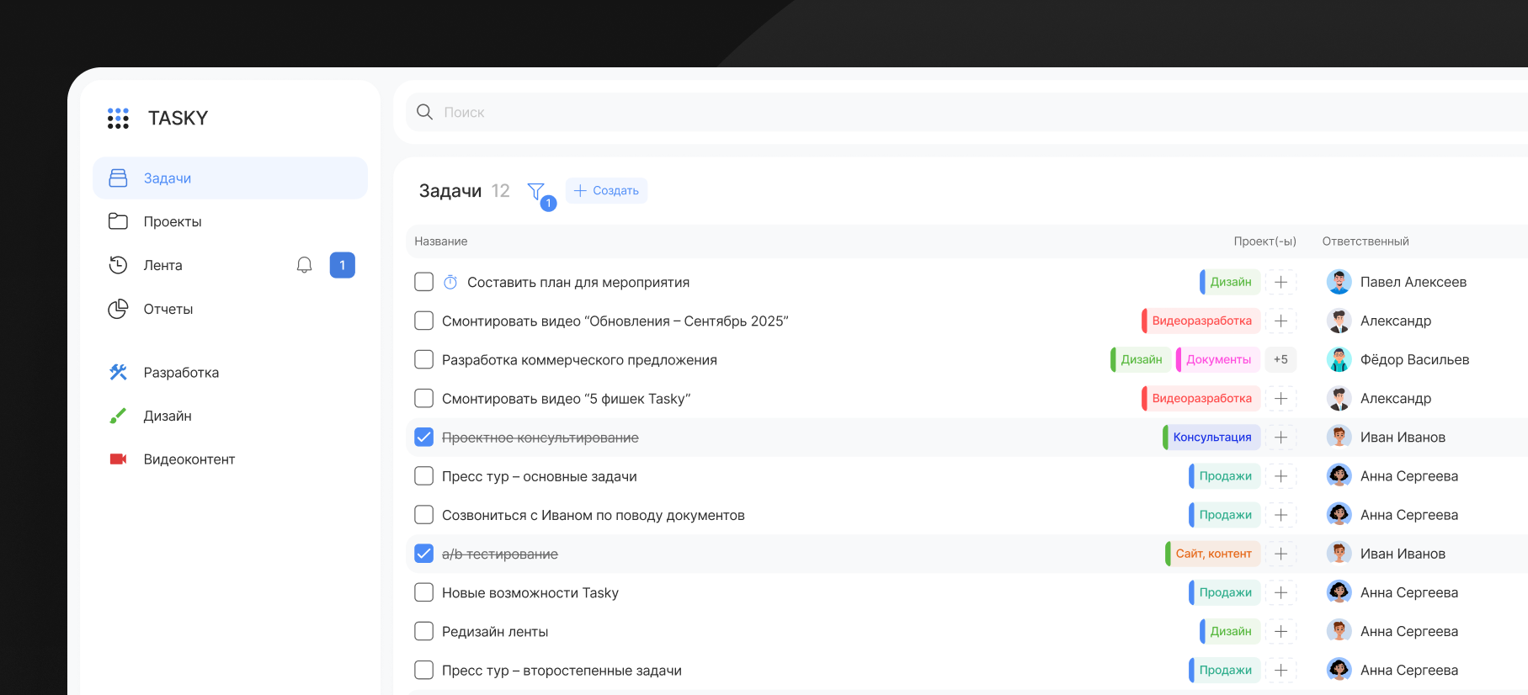Open the Видеоразработка tag on Смонтировать видео "5 фишек Tasky"
This screenshot has height=695, width=1528.
(x=1201, y=398)
